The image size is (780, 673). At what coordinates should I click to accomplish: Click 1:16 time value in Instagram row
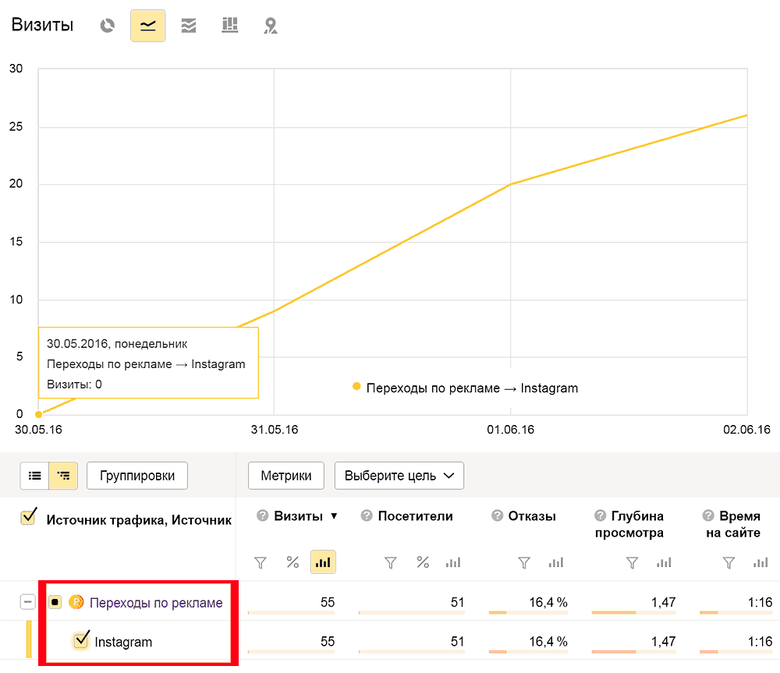[760, 642]
